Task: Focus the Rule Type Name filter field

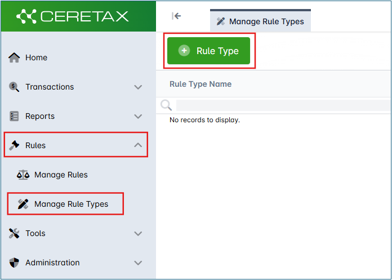Action: click(283, 105)
